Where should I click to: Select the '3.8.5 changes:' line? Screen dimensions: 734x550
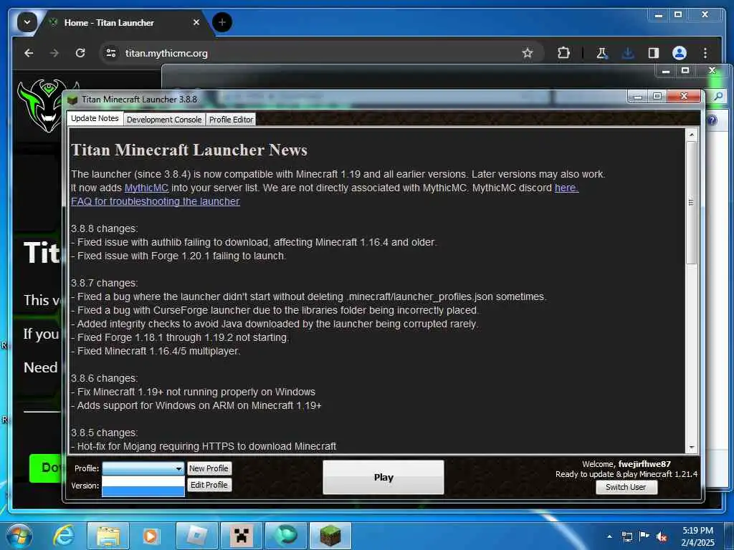[x=105, y=433]
